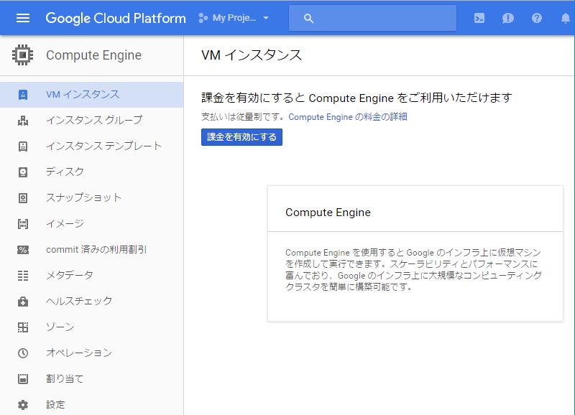Open インスタンス グループ menu item

coord(94,120)
